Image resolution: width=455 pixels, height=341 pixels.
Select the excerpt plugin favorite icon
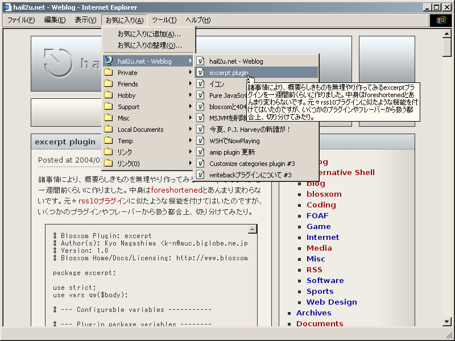202,72
